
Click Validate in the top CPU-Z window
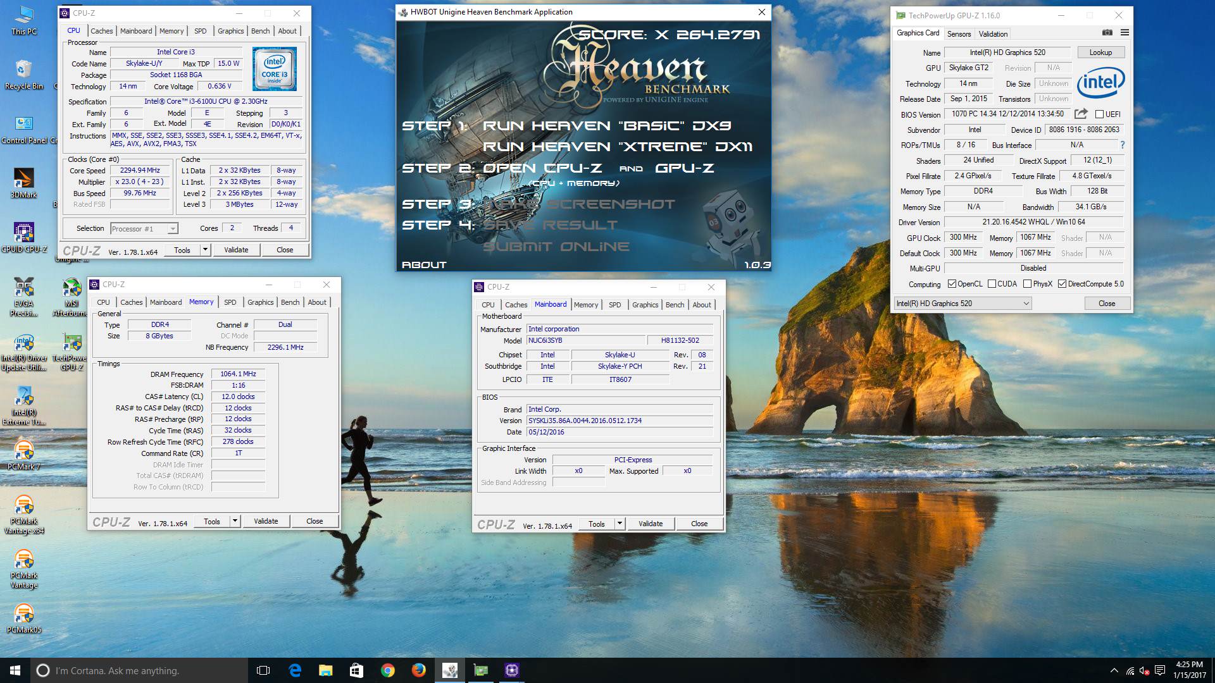click(236, 250)
